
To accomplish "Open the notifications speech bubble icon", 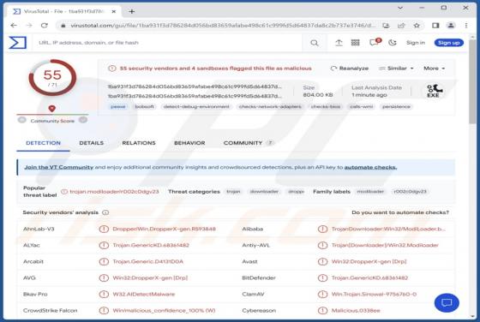I will 375,42.
